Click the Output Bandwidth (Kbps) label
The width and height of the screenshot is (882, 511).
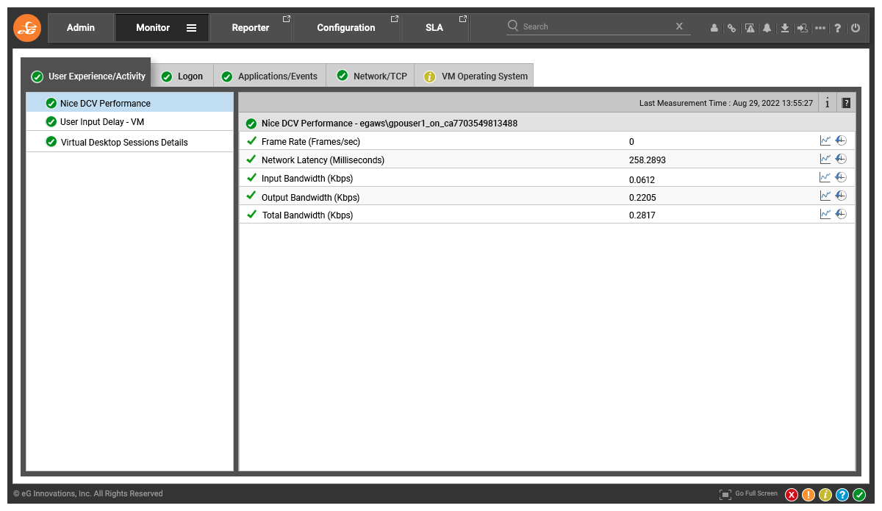coord(310,197)
